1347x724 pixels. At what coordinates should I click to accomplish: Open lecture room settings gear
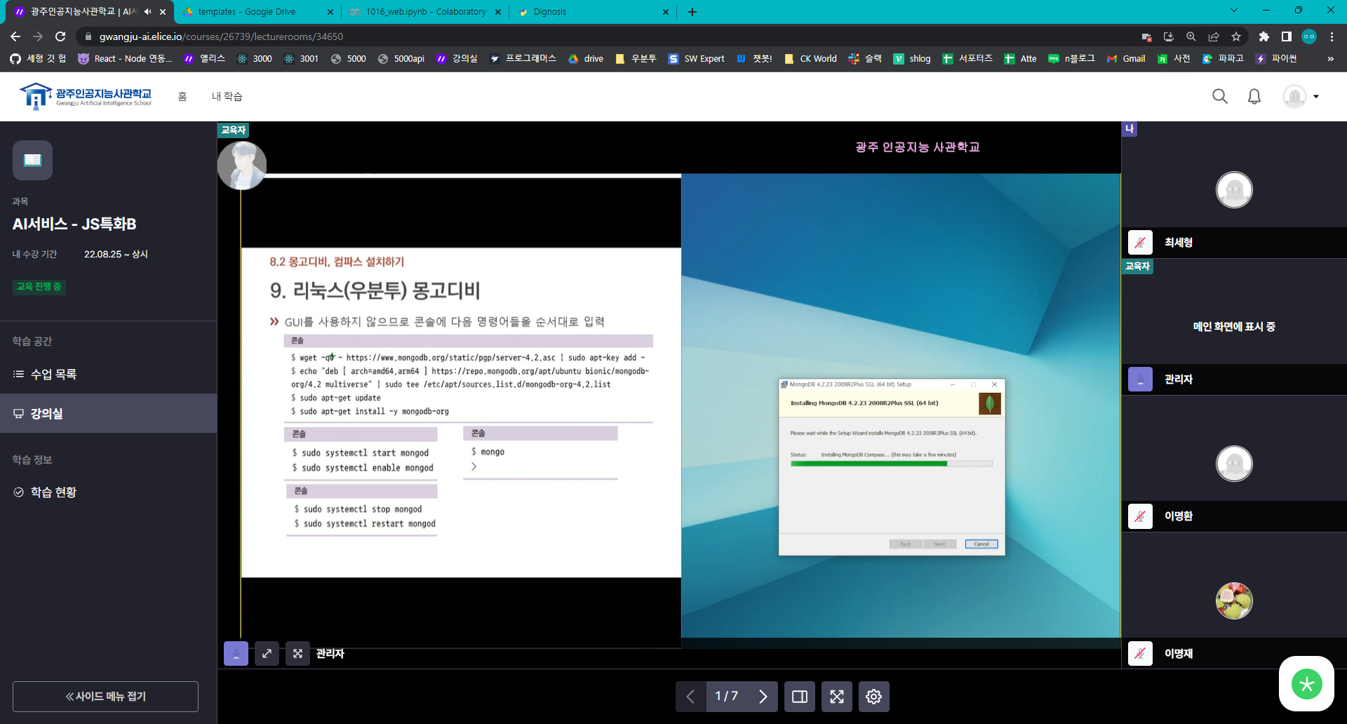(873, 696)
